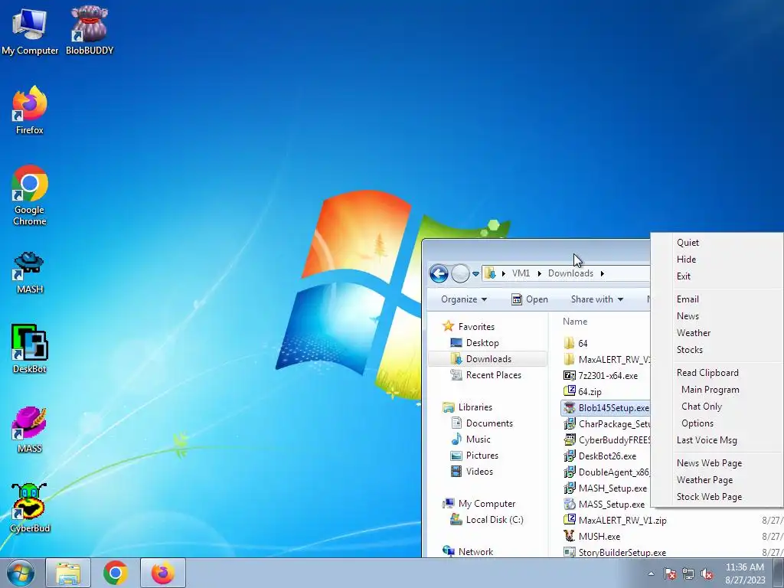The image size is (784, 588).
Task: Click the Explorer forward arrow button
Action: coord(460,273)
